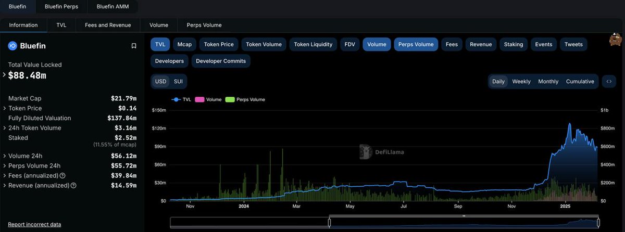Expand the Token Price row
This screenshot has height=232, width=625.
[5, 108]
